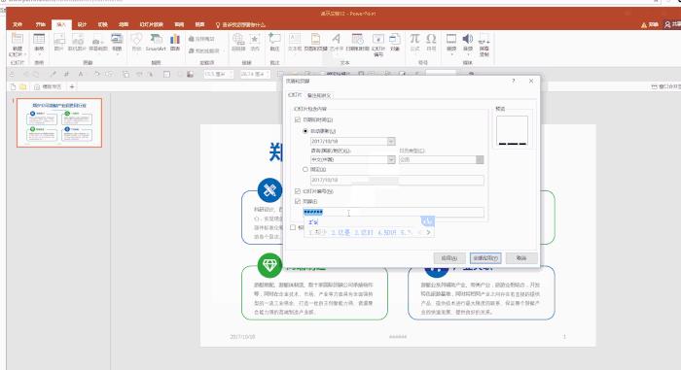Image resolution: width=681 pixels, height=370 pixels.
Task: Click the Apply button in dialog
Action: (449, 258)
